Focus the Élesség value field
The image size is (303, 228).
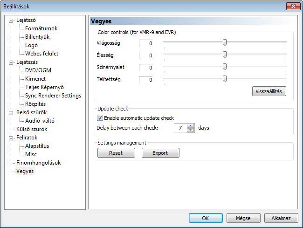pyautogui.click(x=146, y=55)
